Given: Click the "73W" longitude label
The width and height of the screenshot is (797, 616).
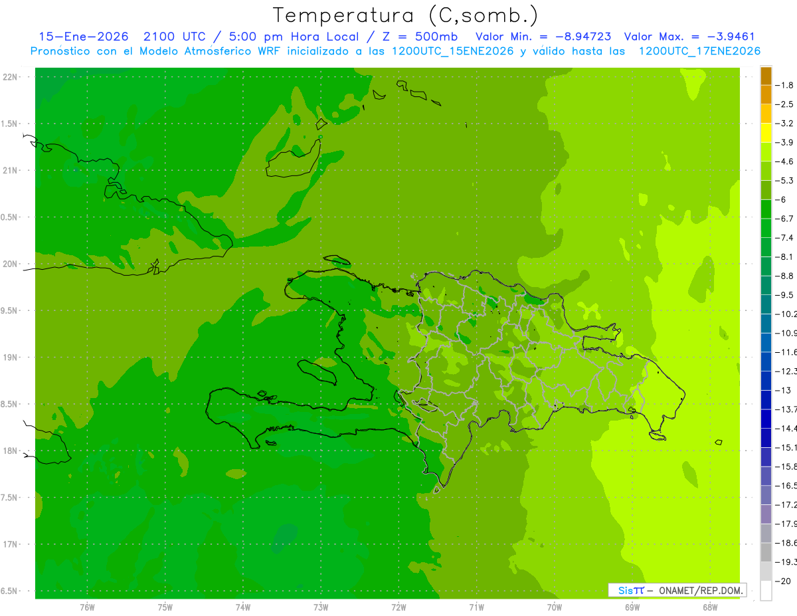Looking at the screenshot, I should 321,607.
